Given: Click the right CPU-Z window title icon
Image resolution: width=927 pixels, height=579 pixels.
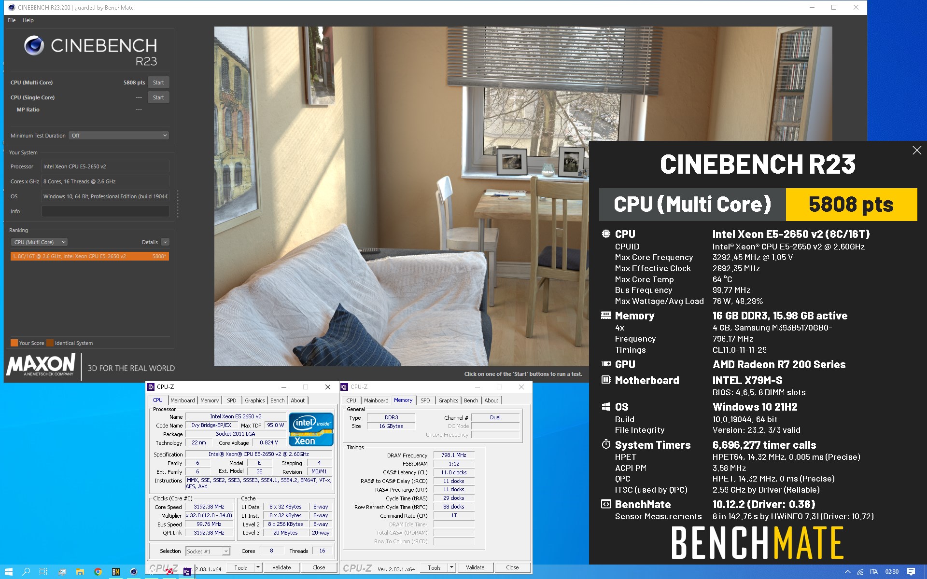Looking at the screenshot, I should (x=344, y=387).
